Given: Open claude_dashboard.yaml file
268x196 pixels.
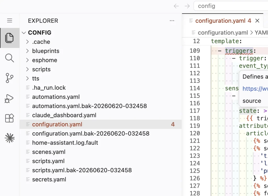Looking at the screenshot, I should (100, 115).
